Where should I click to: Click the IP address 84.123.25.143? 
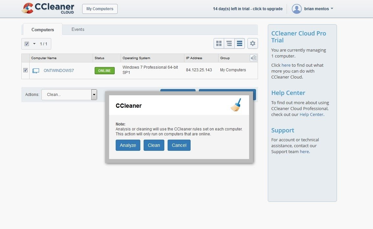pos(199,70)
